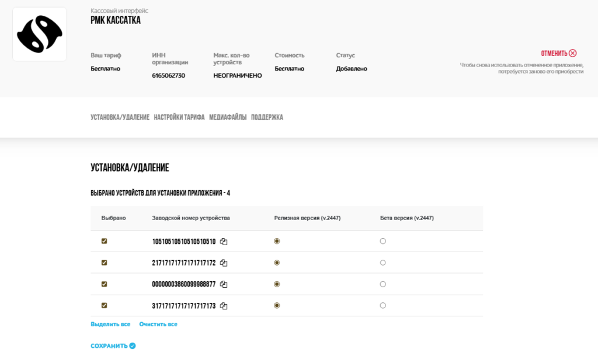Open the Установка/Удаление tab

pos(120,117)
